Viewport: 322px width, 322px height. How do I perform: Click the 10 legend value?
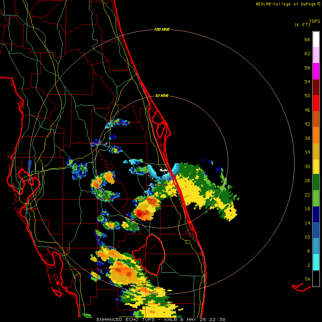(x=307, y=237)
